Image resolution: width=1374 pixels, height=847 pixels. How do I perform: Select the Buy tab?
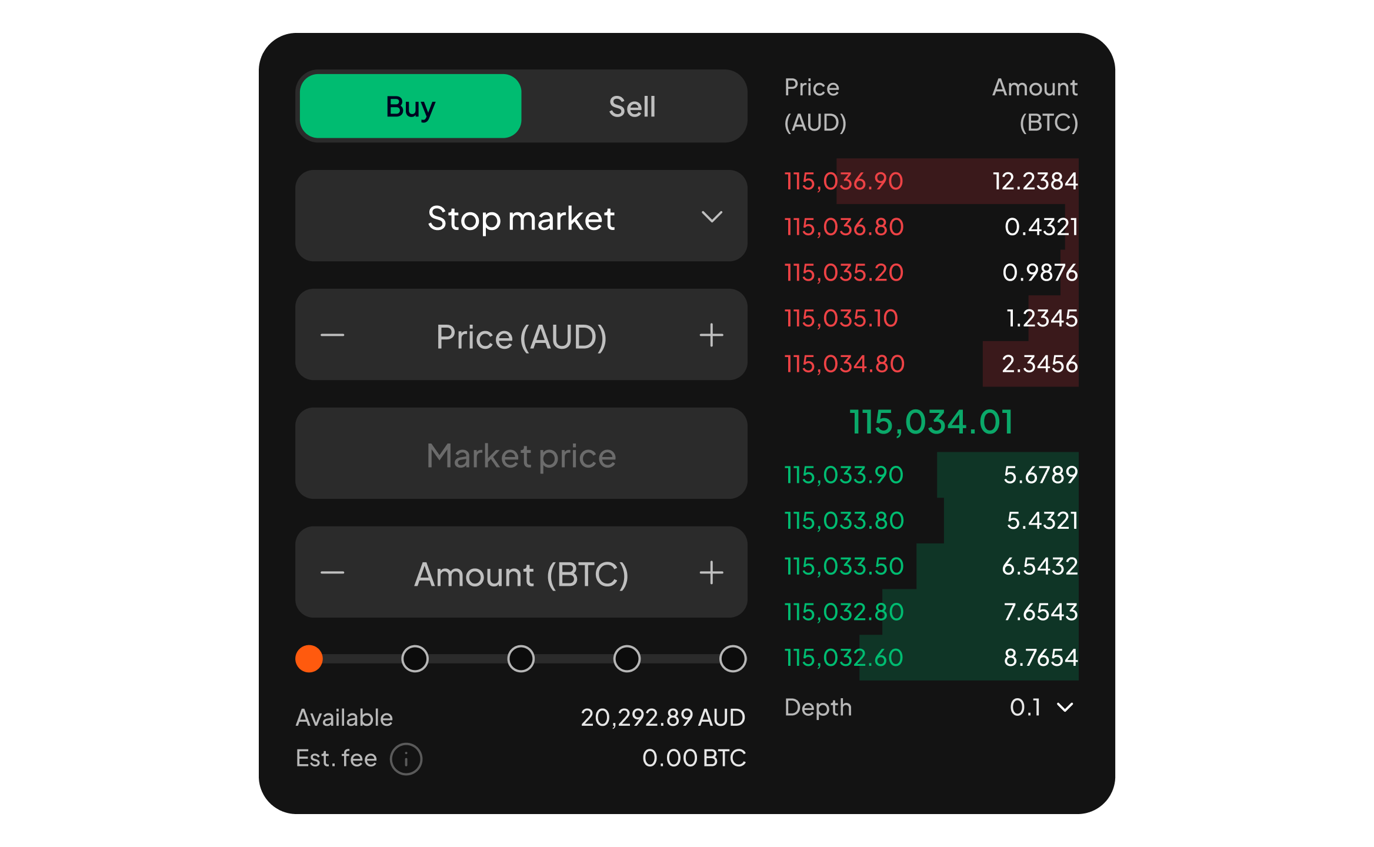(x=411, y=106)
